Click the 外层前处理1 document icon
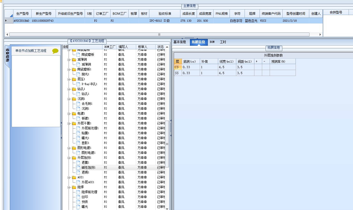The width and height of the screenshot is (353, 210). pyautogui.click(x=78, y=128)
